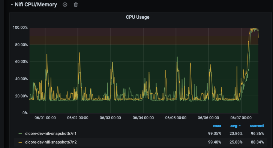Click the 60.00% y-axis label
The width and height of the screenshot is (273, 148).
coord(21,61)
